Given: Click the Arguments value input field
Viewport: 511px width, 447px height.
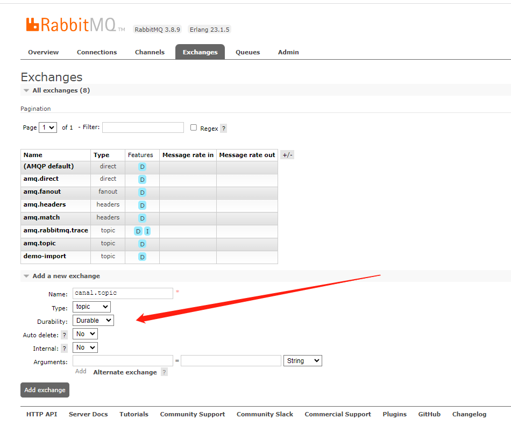Looking at the screenshot, I should tap(231, 360).
